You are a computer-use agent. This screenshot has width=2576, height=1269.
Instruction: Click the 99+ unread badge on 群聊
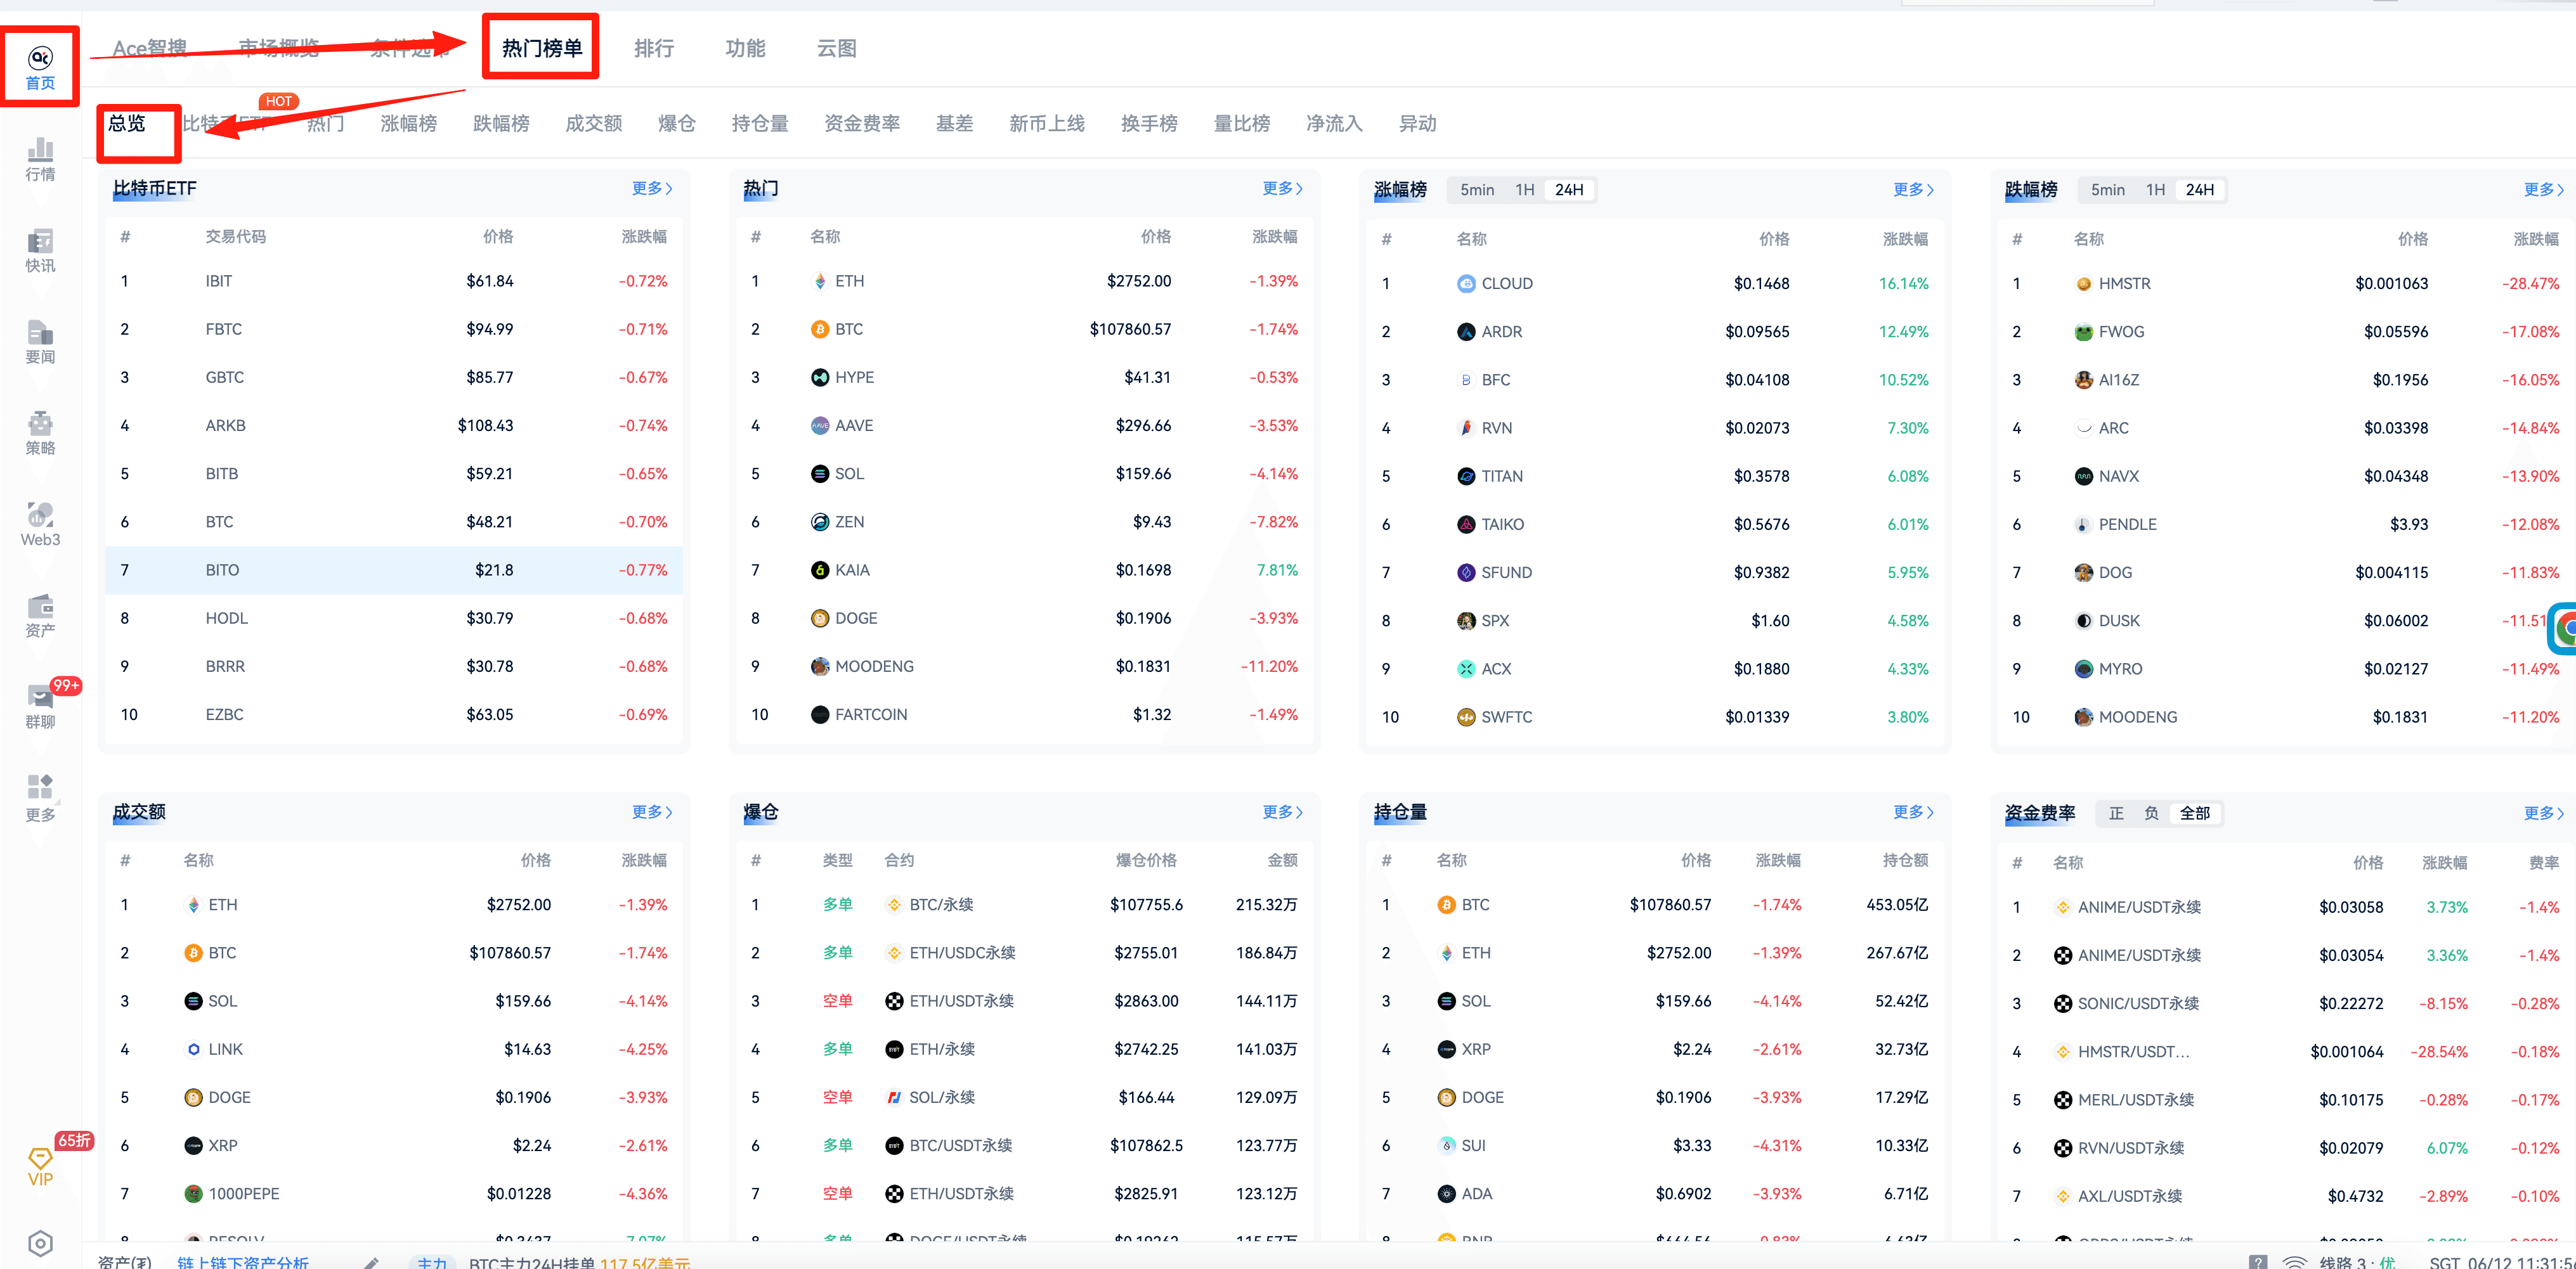[66, 685]
